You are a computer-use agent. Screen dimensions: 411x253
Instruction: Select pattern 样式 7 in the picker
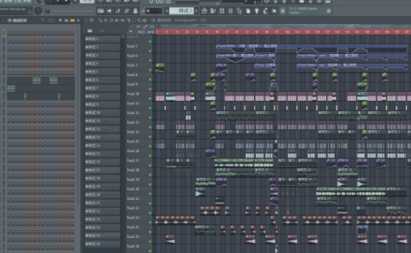[102, 88]
